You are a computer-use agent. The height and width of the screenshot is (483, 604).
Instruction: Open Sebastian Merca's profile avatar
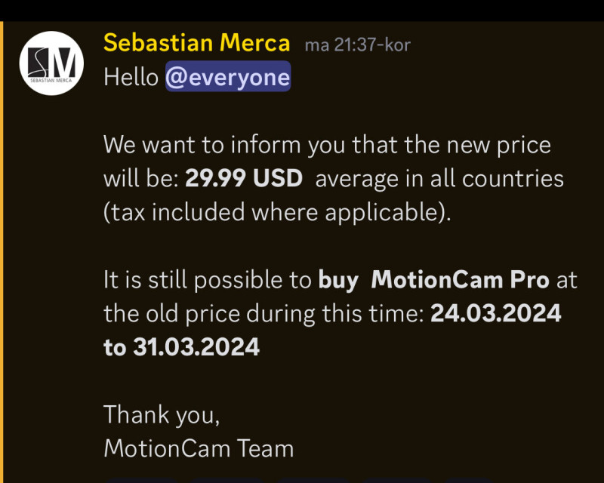pos(51,63)
